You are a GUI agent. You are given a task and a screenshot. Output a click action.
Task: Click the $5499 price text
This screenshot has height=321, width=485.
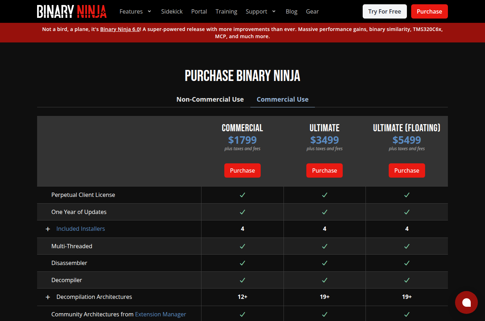pyautogui.click(x=407, y=140)
